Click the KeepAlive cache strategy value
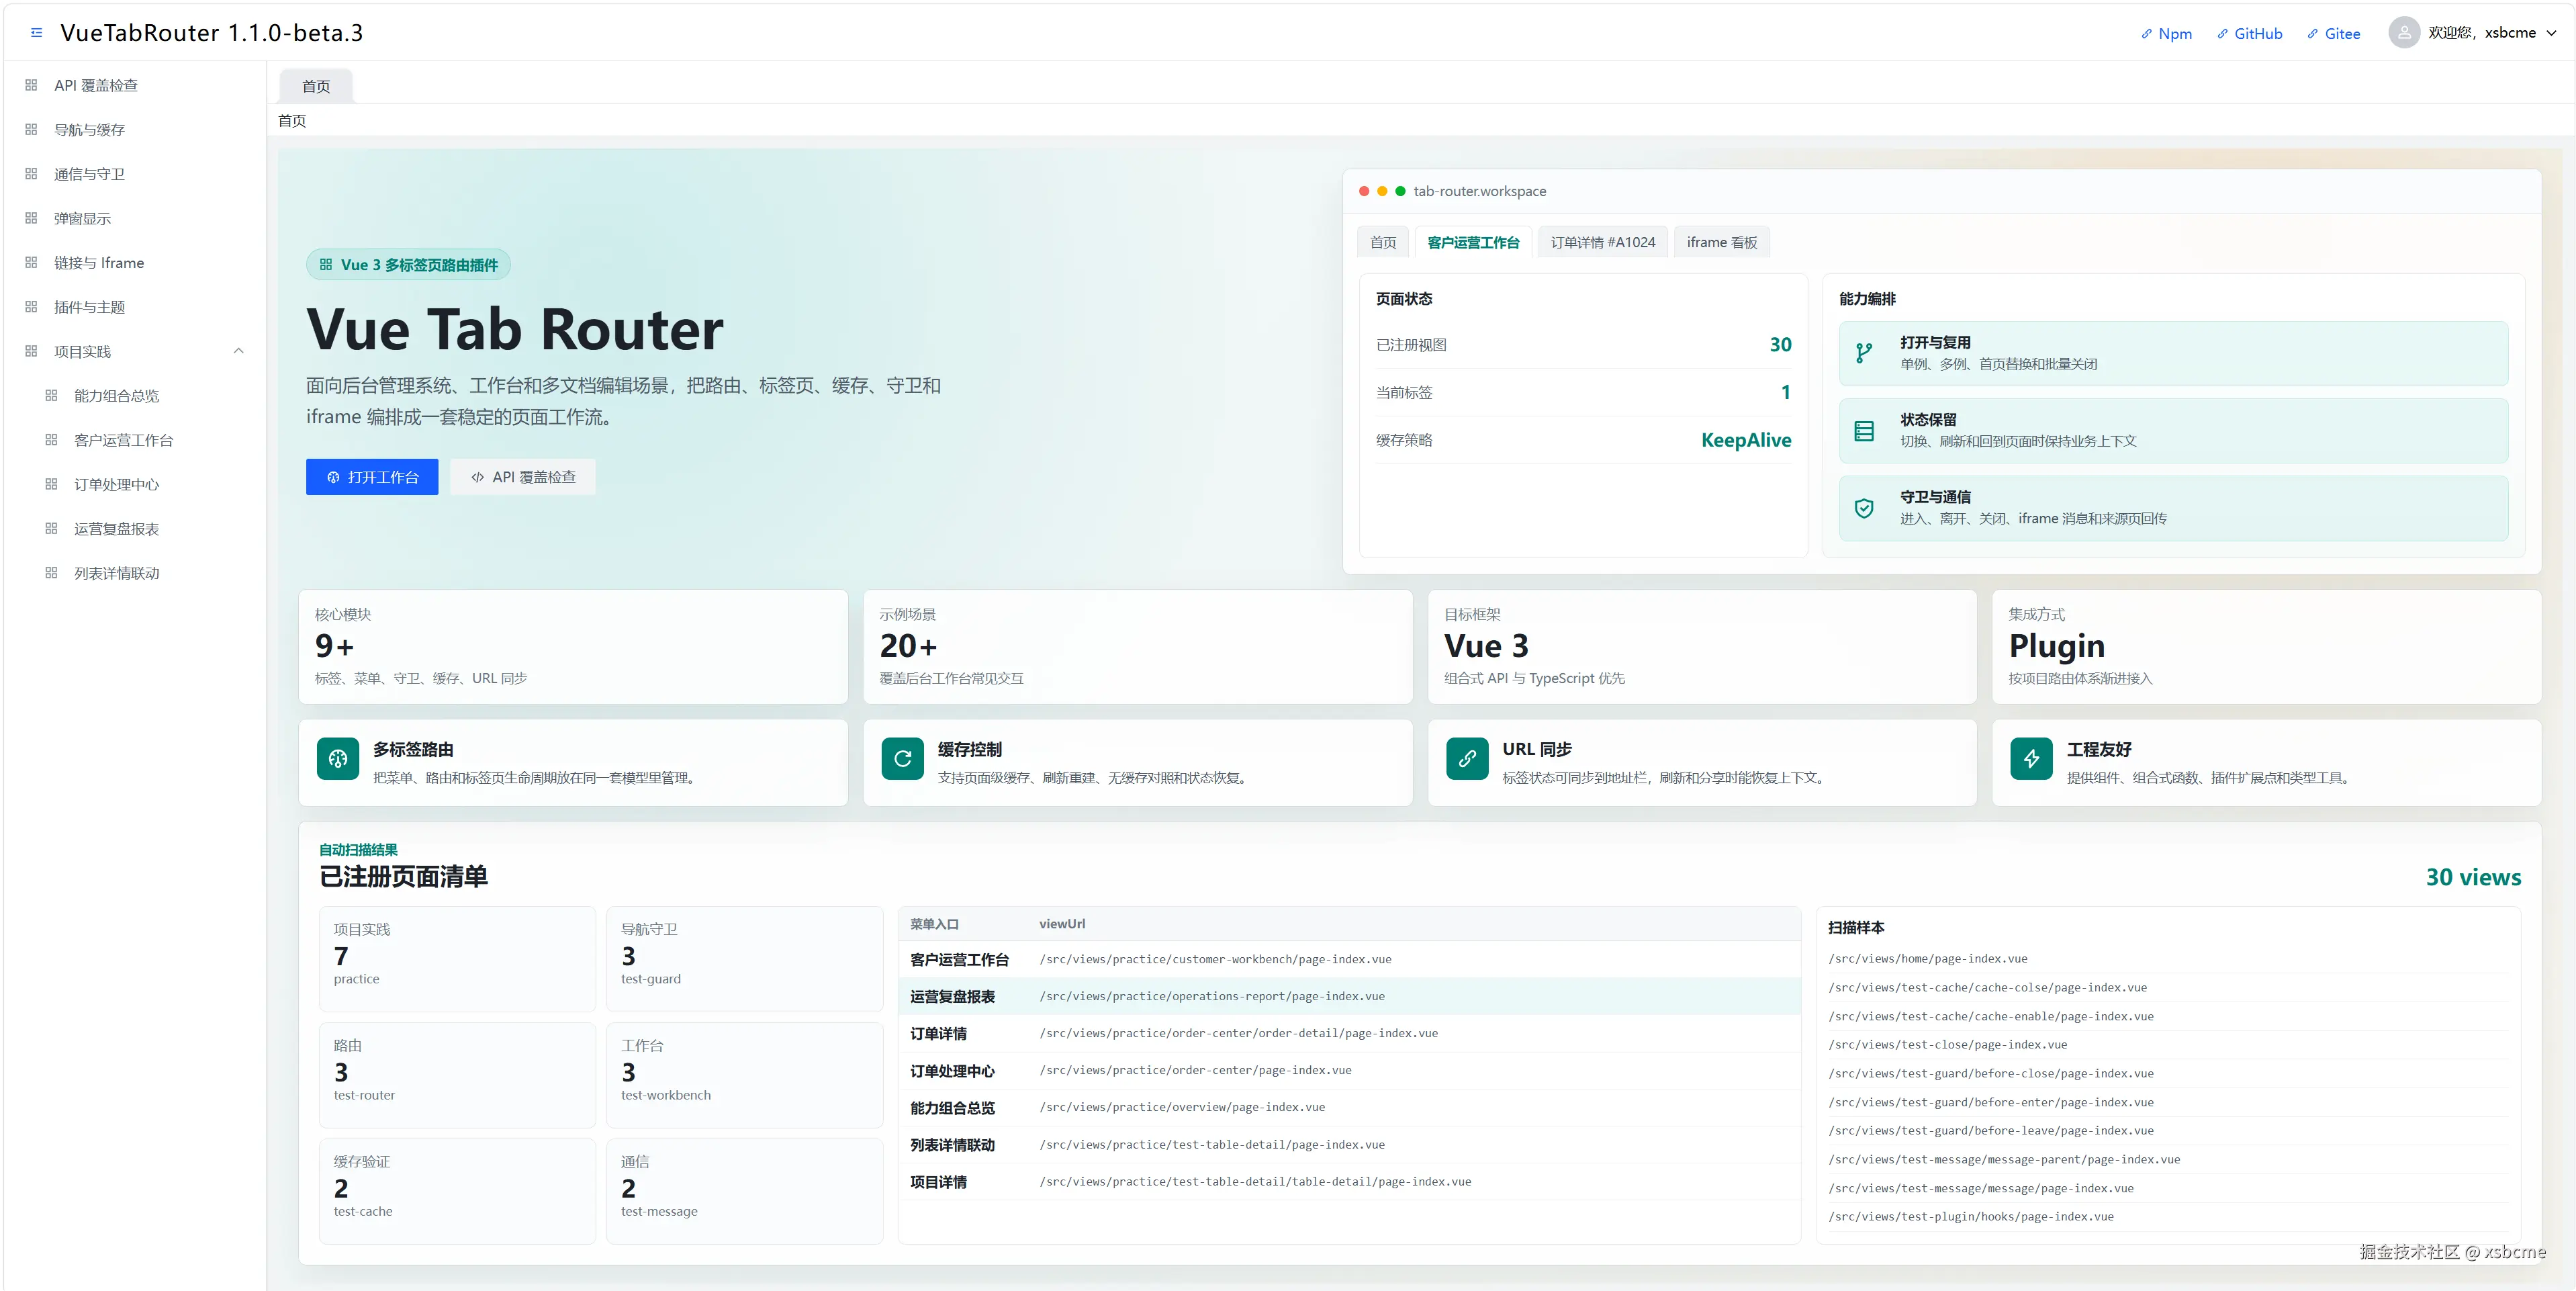Image resolution: width=2576 pixels, height=1291 pixels. coord(1746,440)
